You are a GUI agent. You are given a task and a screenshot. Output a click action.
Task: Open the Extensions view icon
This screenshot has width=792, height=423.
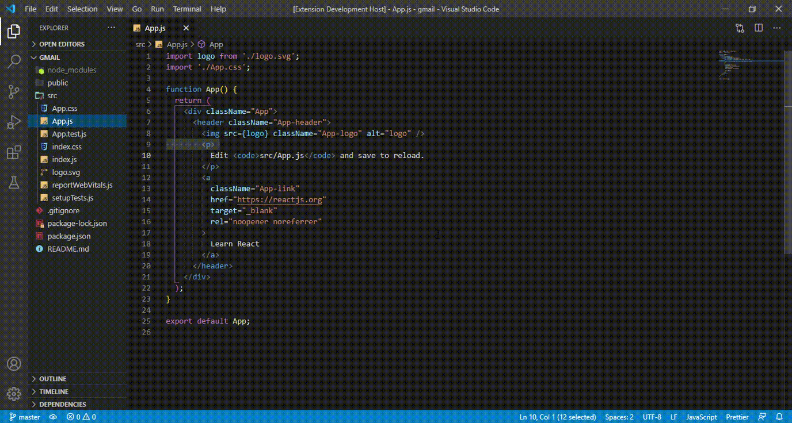(x=14, y=152)
